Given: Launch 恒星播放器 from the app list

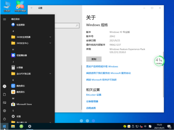Looking at the screenshot, I should click(22, 55).
